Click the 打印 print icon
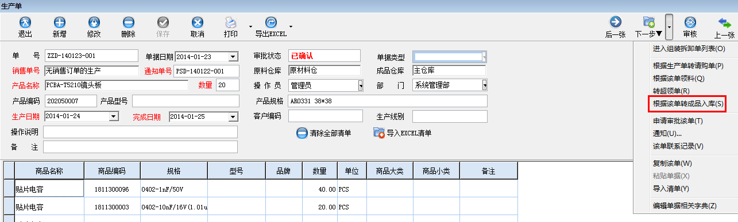The height and width of the screenshot is (222, 738). tap(231, 22)
